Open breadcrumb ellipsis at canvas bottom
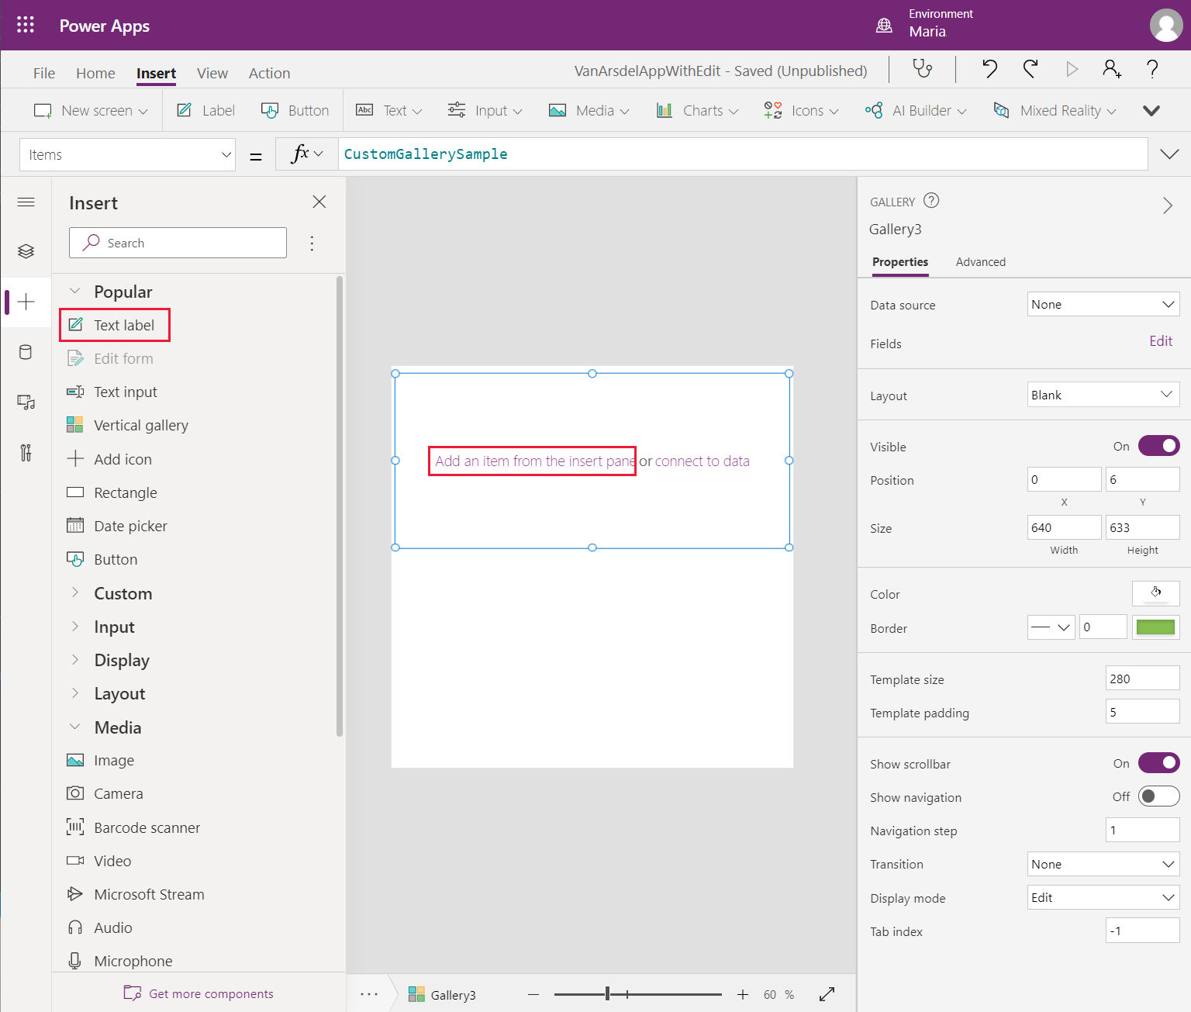1191x1012 pixels. coord(369,994)
